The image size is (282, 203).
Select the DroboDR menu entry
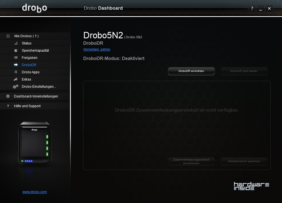pos(35,65)
